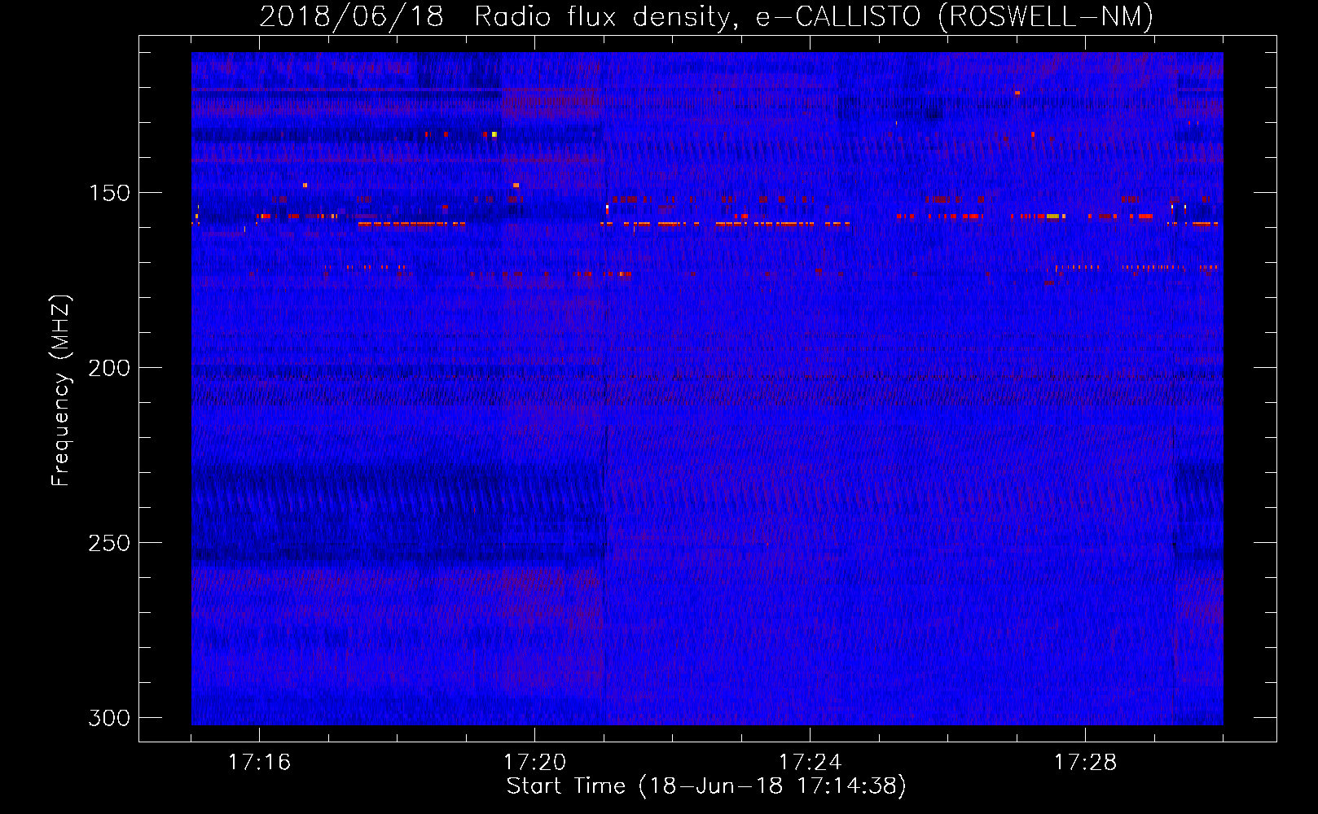Click the plot title '2018/06/18 Radio flux density'
This screenshot has width=1318, height=814.
pyautogui.click(x=499, y=16)
